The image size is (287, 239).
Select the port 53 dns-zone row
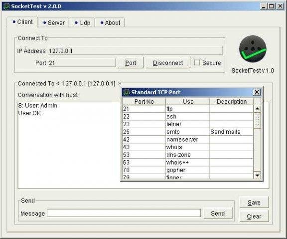188,155
